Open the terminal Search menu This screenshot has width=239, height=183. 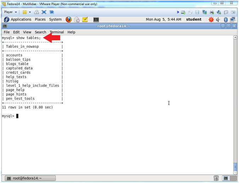[x=40, y=32]
